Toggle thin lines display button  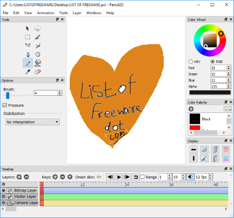[204, 149]
